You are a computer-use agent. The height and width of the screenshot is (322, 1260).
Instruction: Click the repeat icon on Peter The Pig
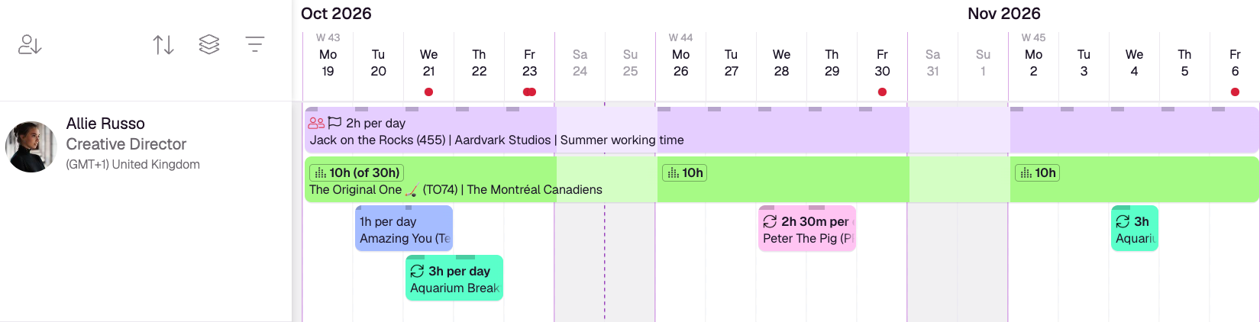770,221
